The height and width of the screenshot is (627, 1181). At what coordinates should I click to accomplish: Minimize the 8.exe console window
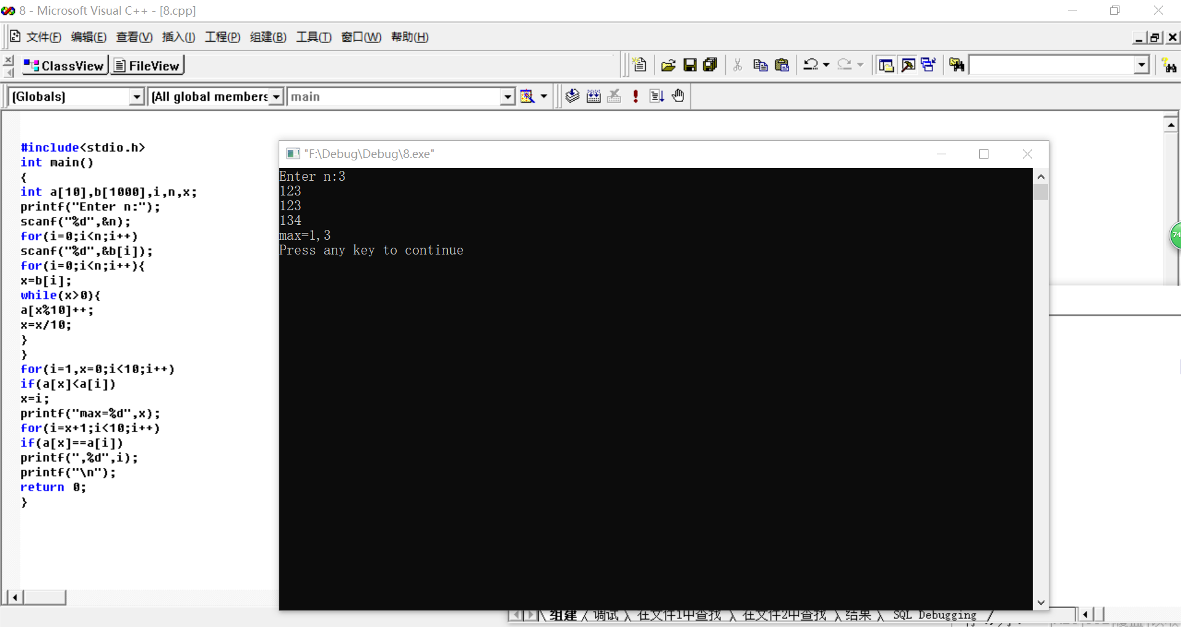pos(941,154)
